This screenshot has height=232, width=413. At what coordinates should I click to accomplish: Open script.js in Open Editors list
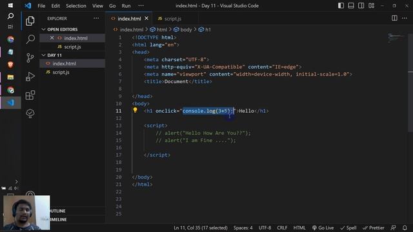(72, 46)
